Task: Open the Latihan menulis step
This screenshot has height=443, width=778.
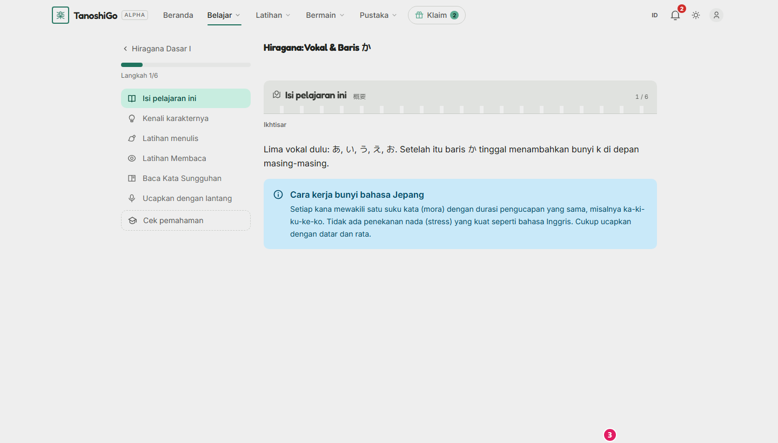Action: [186, 138]
